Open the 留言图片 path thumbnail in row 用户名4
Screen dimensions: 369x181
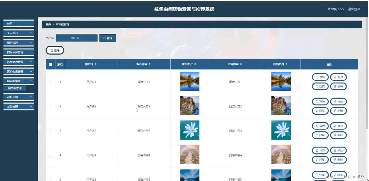coord(190,154)
